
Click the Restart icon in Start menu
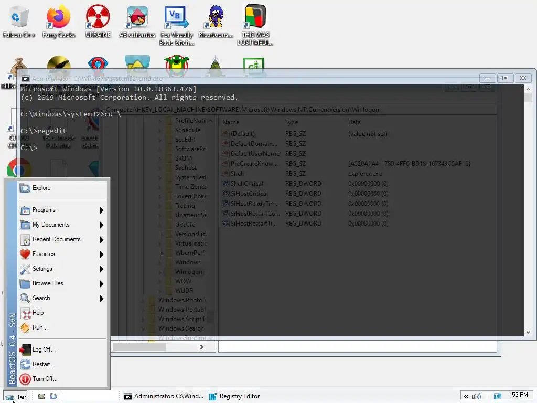click(25, 364)
